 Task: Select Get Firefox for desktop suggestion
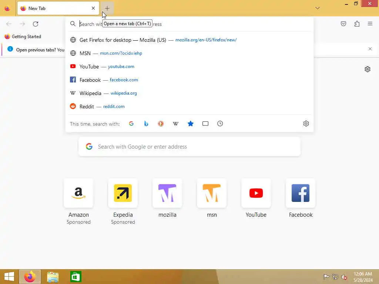pos(189,40)
